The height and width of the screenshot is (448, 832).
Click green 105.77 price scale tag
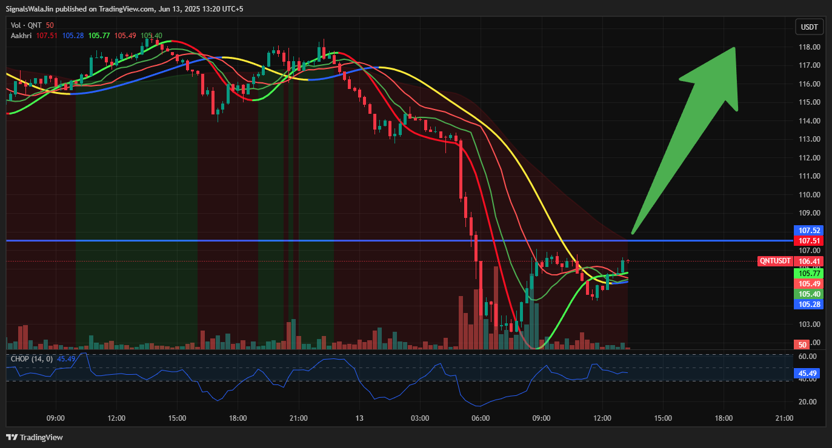pyautogui.click(x=810, y=273)
